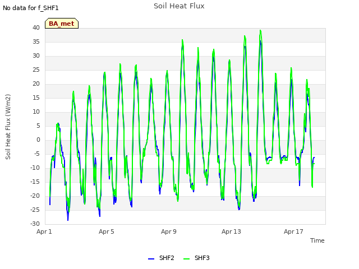Viewport: 359px width, 269px height.
Task: Select the Apr 13 x-axis label
Action: pyautogui.click(x=231, y=231)
